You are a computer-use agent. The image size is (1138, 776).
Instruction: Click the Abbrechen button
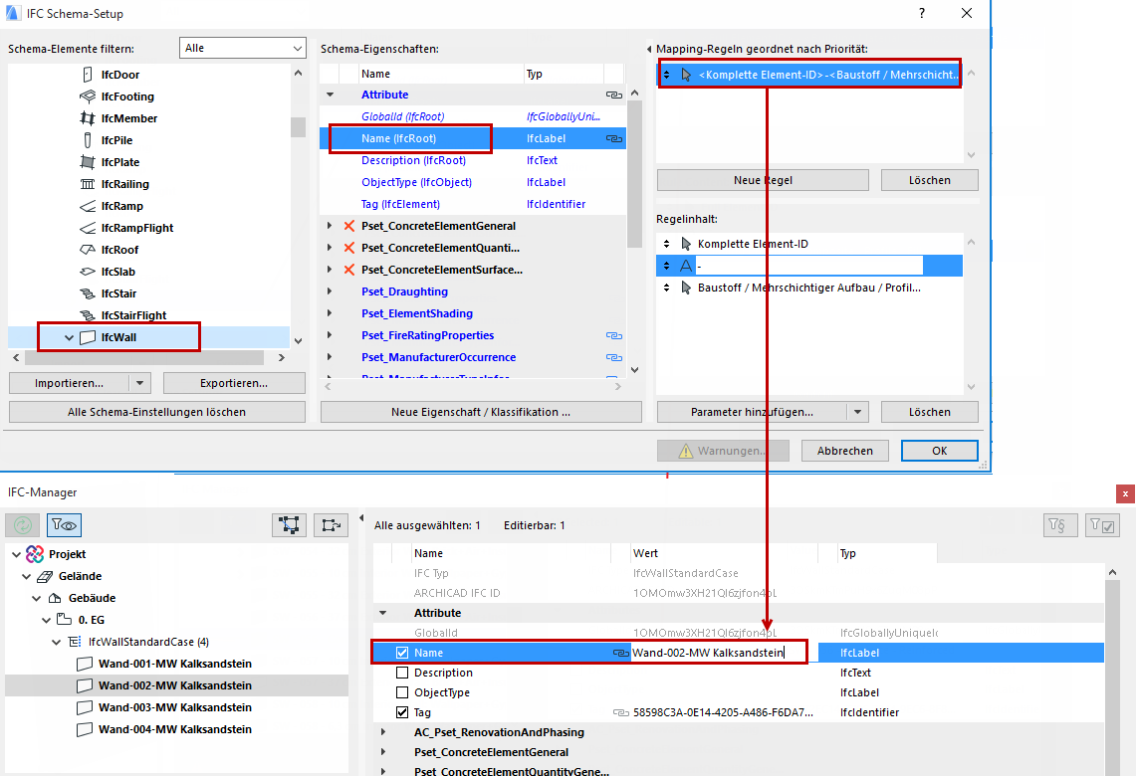[845, 451]
